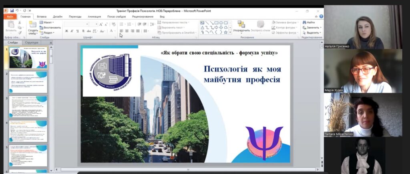Open the Заливка фигуры fill color menu
The width and height of the screenshot is (410, 174).
[x=285, y=22]
